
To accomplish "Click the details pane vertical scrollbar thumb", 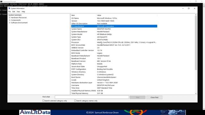I will (196, 43).
